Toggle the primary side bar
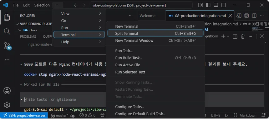 (208, 5)
